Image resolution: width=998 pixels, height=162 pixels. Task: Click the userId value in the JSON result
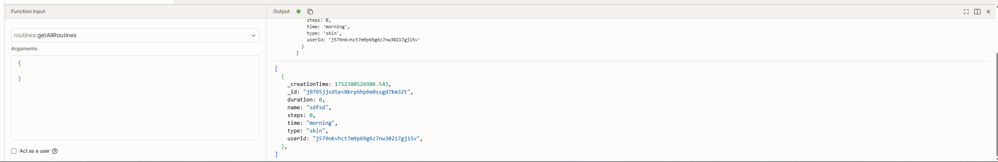point(366,139)
